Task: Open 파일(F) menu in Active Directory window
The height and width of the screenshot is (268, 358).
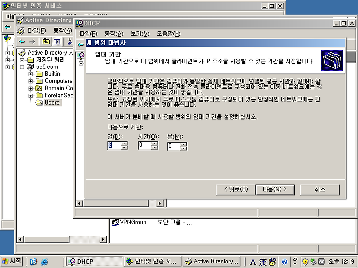Action: pyautogui.click(x=37, y=31)
